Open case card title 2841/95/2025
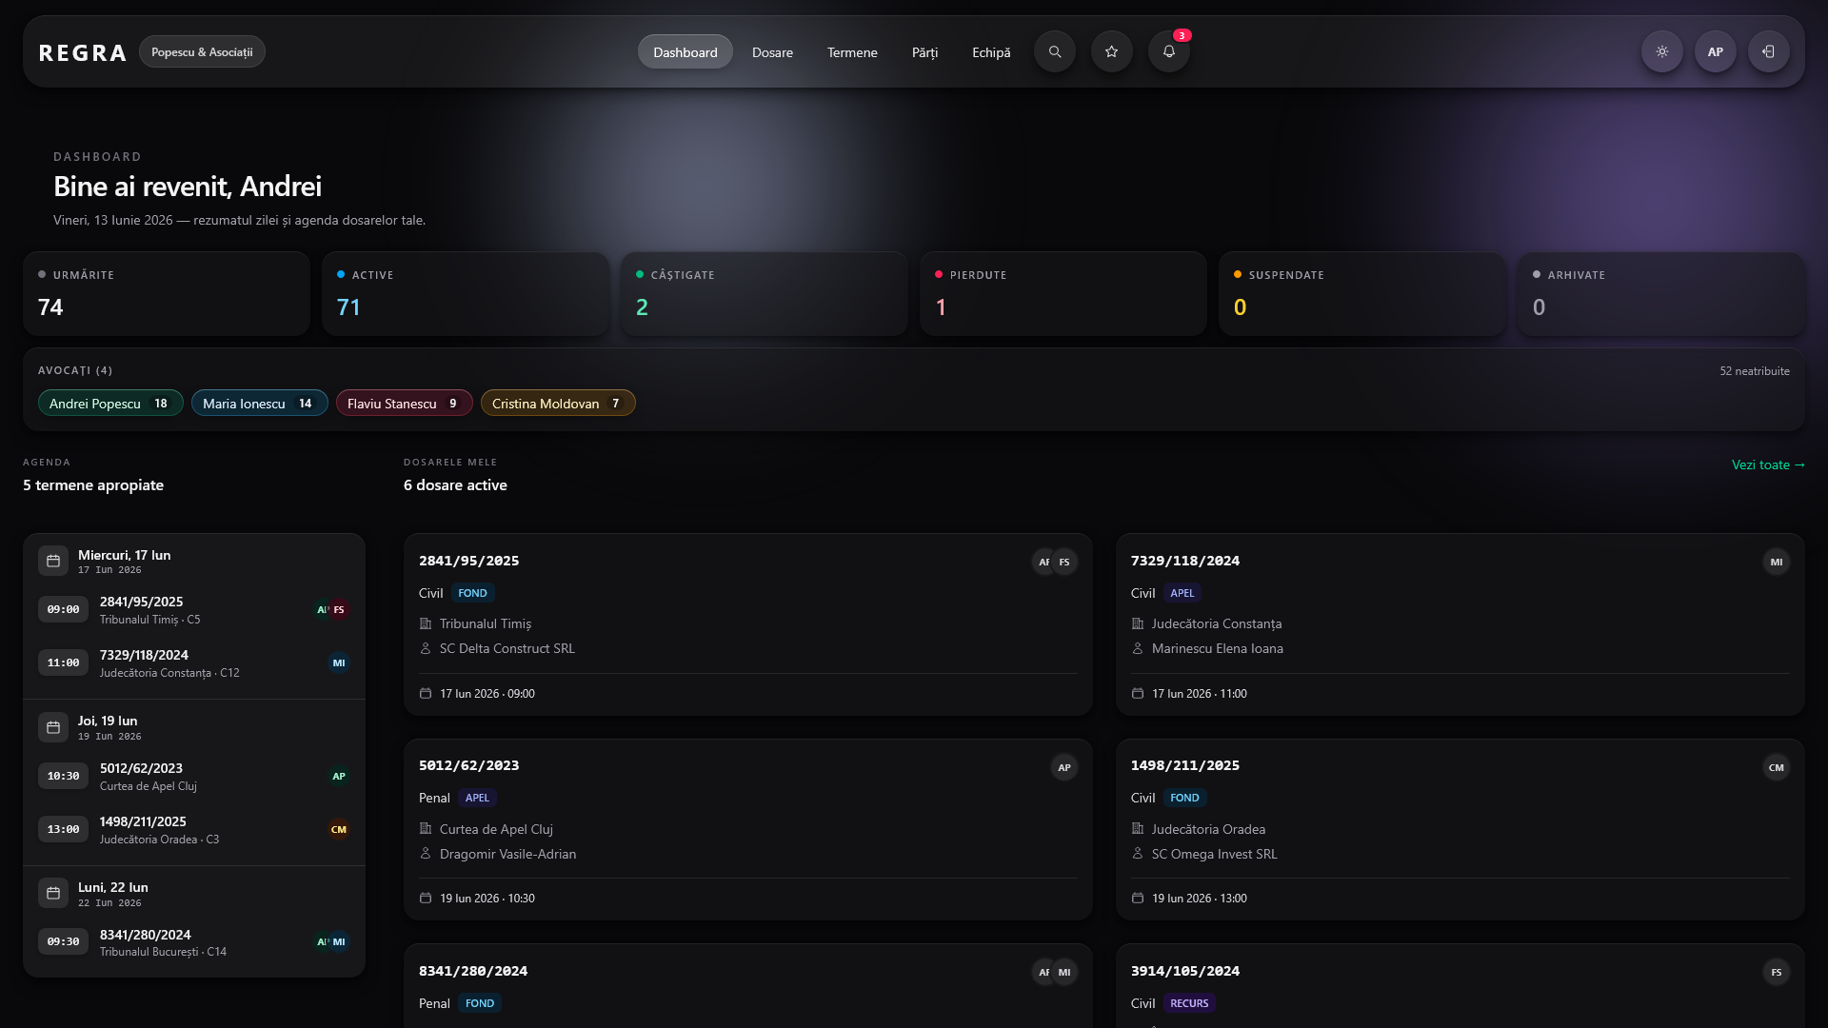The width and height of the screenshot is (1828, 1028). (469, 561)
